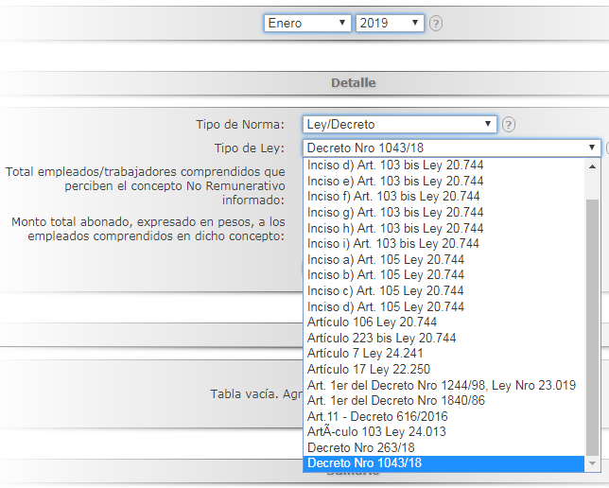The image size is (609, 488).
Task: Select Art.11 - Decreto 616/2016 option
Action: pos(377,416)
